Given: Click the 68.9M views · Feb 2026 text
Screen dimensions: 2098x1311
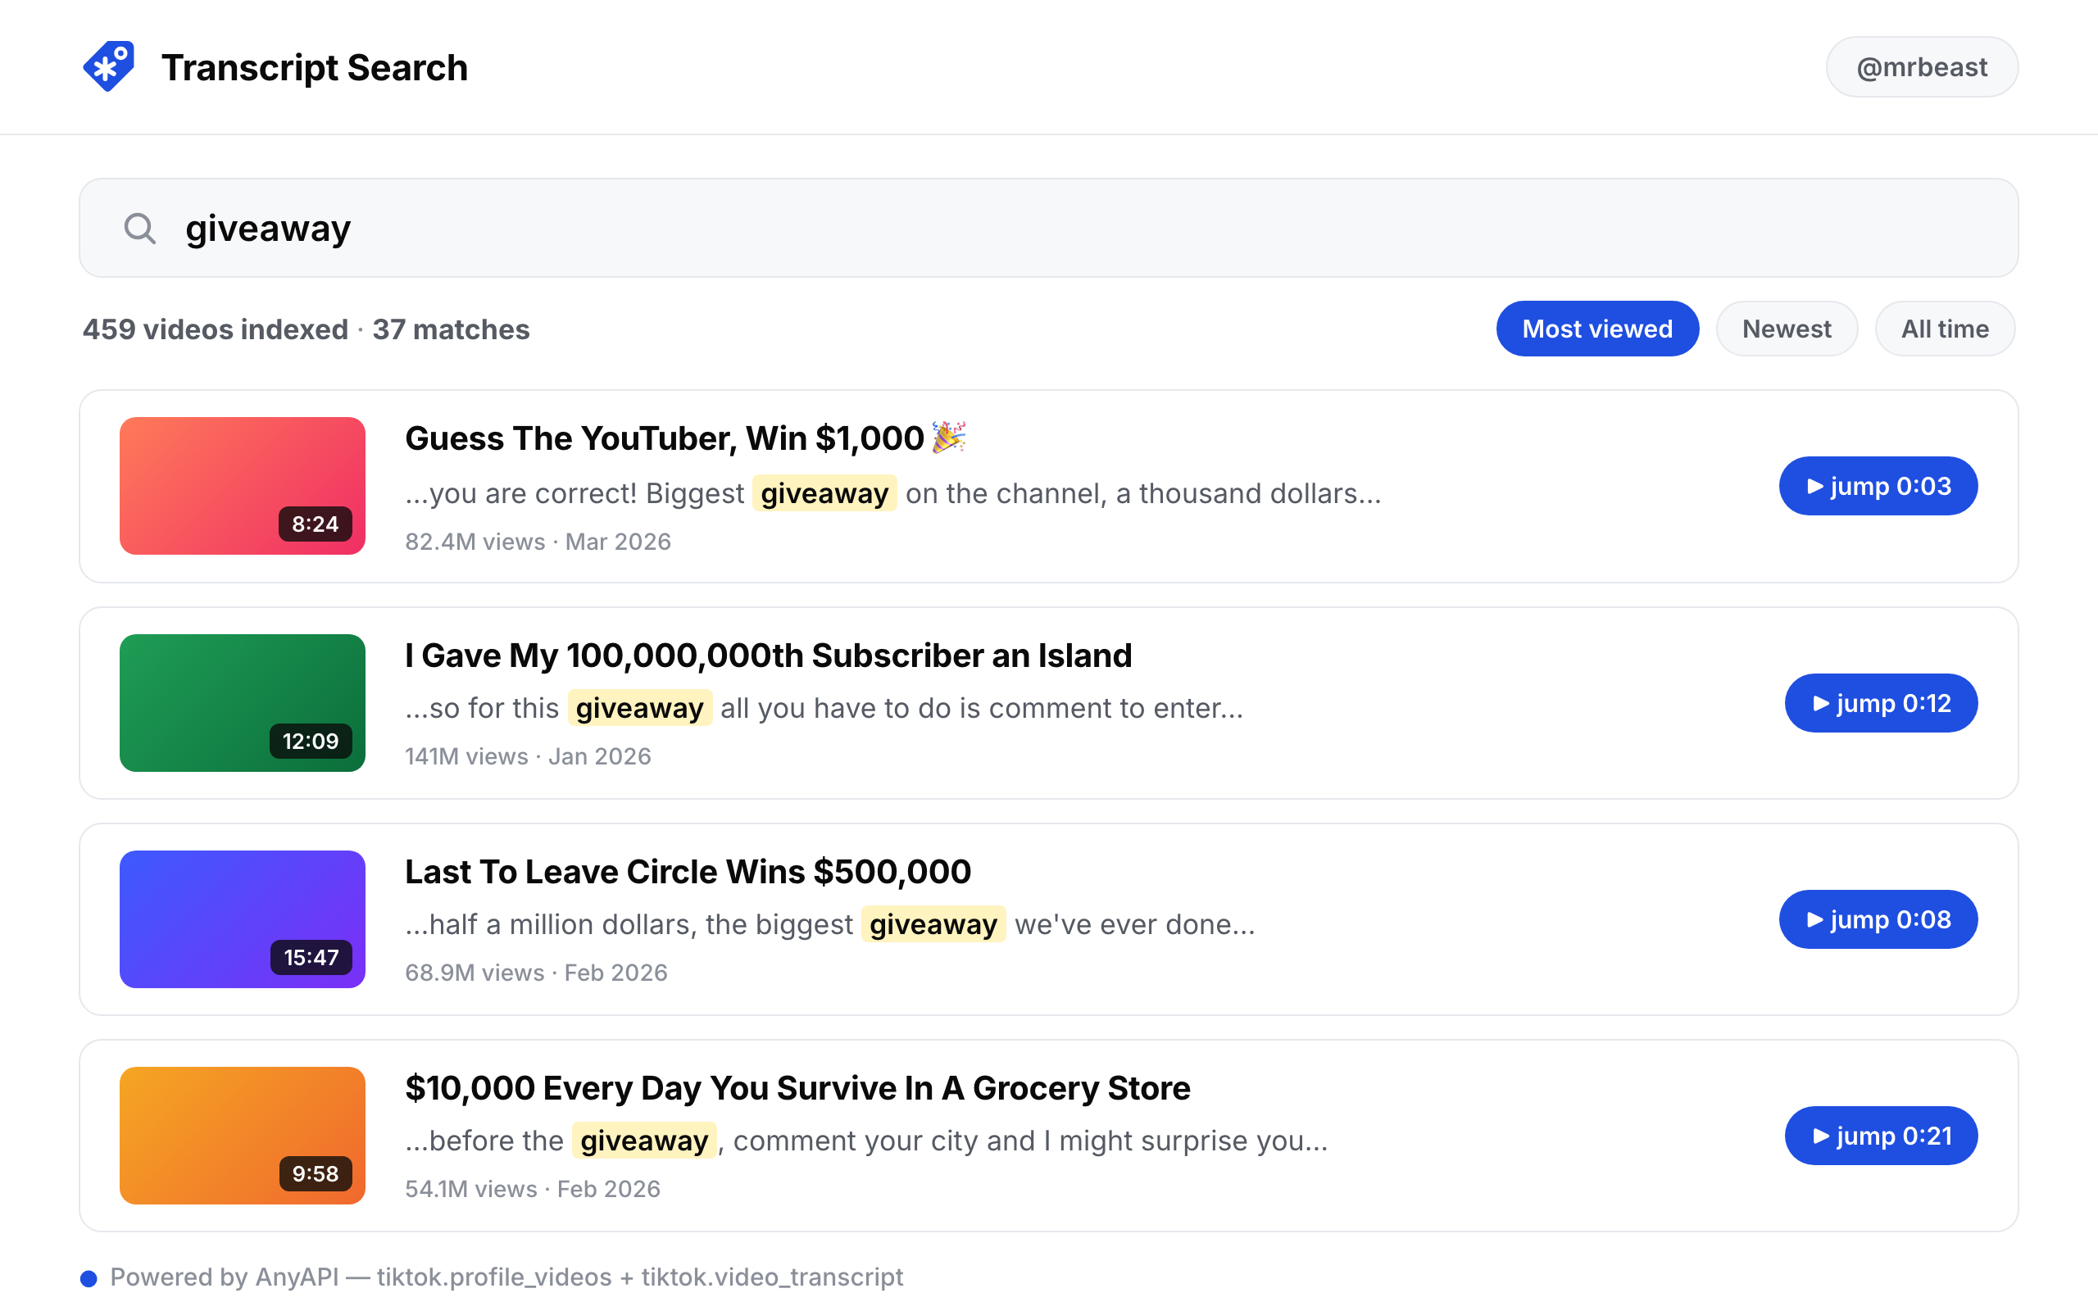Looking at the screenshot, I should click(x=536, y=973).
